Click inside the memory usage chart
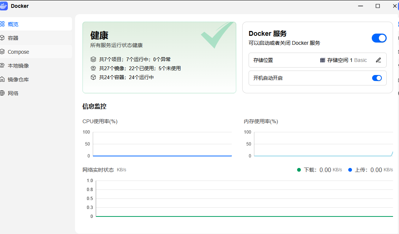This screenshot has height=234, width=399. pos(324,144)
